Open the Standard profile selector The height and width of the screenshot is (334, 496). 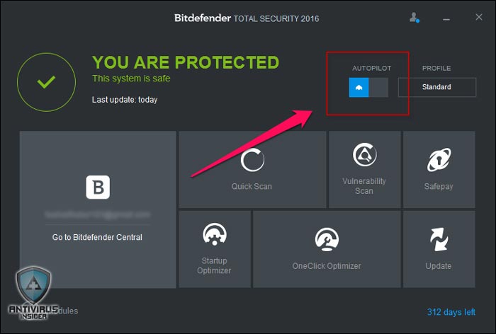437,87
